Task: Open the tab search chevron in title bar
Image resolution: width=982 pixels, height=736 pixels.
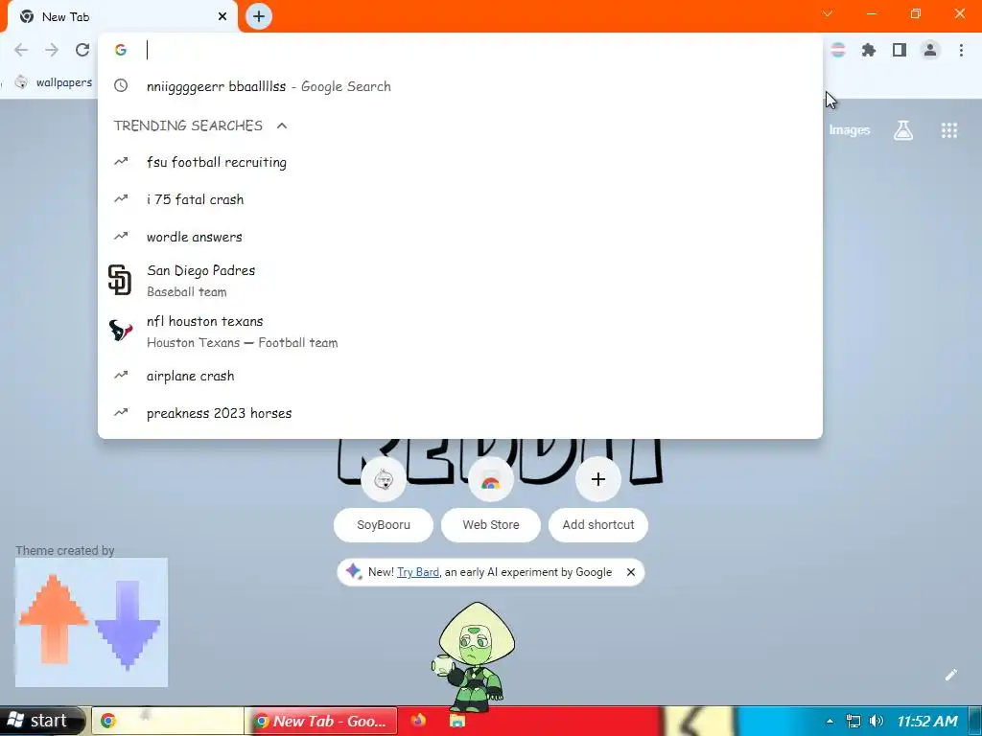Action: coord(828,13)
